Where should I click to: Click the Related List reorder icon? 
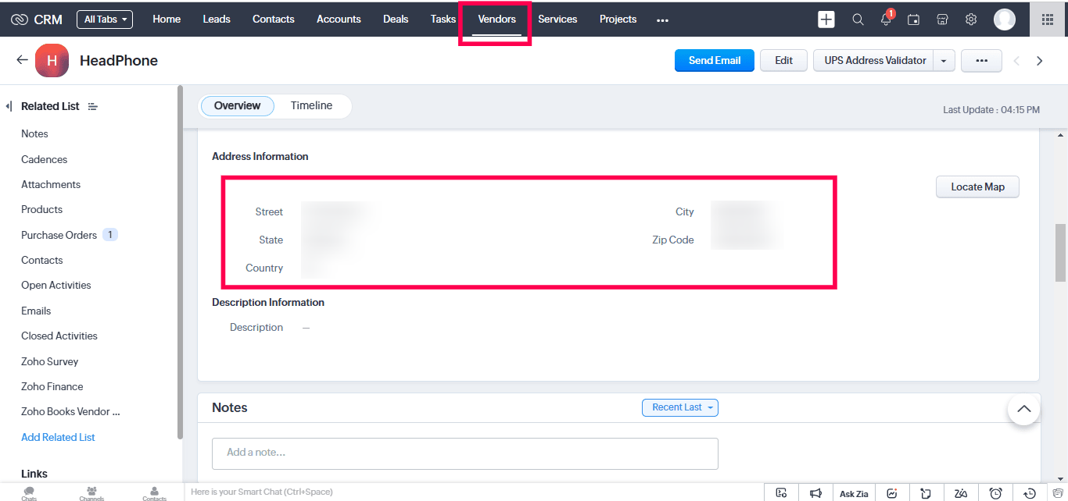(92, 106)
